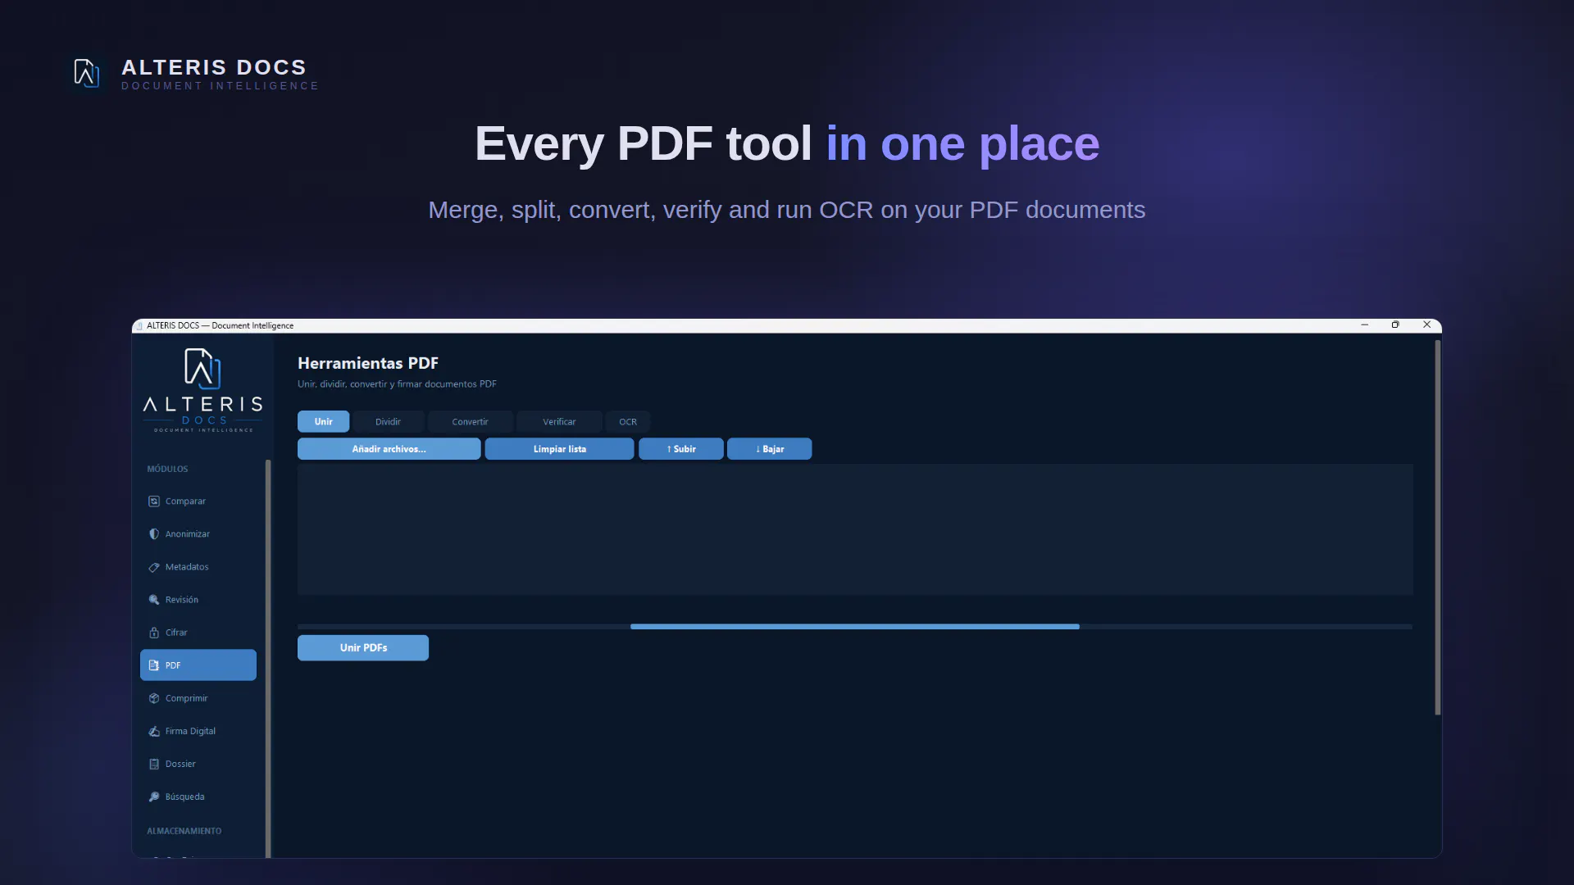Click the Comparar module icon
This screenshot has height=885, width=1574.
(x=153, y=501)
